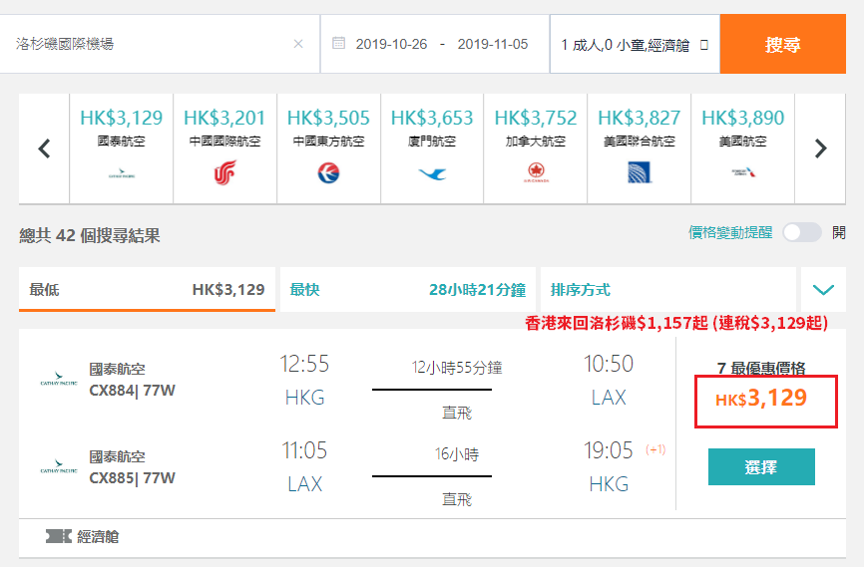Click return arrival time 19:05
Image resolution: width=864 pixels, height=567 pixels.
click(x=609, y=450)
